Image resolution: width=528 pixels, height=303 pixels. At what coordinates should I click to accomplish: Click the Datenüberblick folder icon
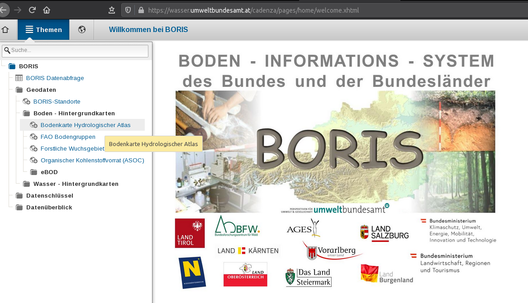coord(19,208)
